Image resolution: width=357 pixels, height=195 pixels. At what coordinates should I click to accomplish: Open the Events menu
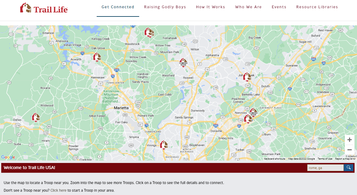(279, 7)
